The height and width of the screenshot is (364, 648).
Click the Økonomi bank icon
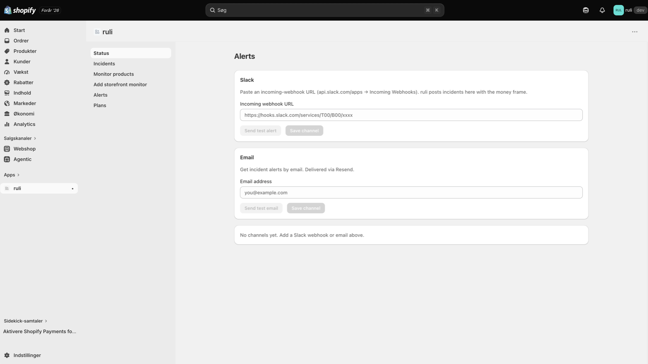7,114
